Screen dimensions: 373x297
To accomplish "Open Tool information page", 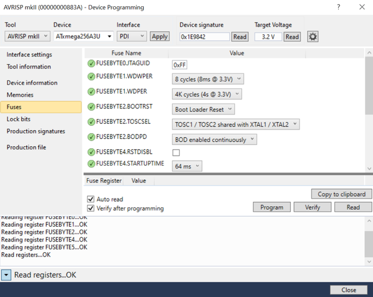I will [29, 67].
